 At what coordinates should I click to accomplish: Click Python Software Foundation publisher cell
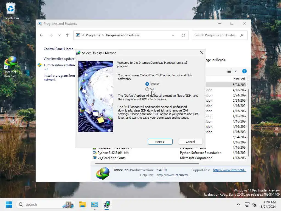pos(201,153)
